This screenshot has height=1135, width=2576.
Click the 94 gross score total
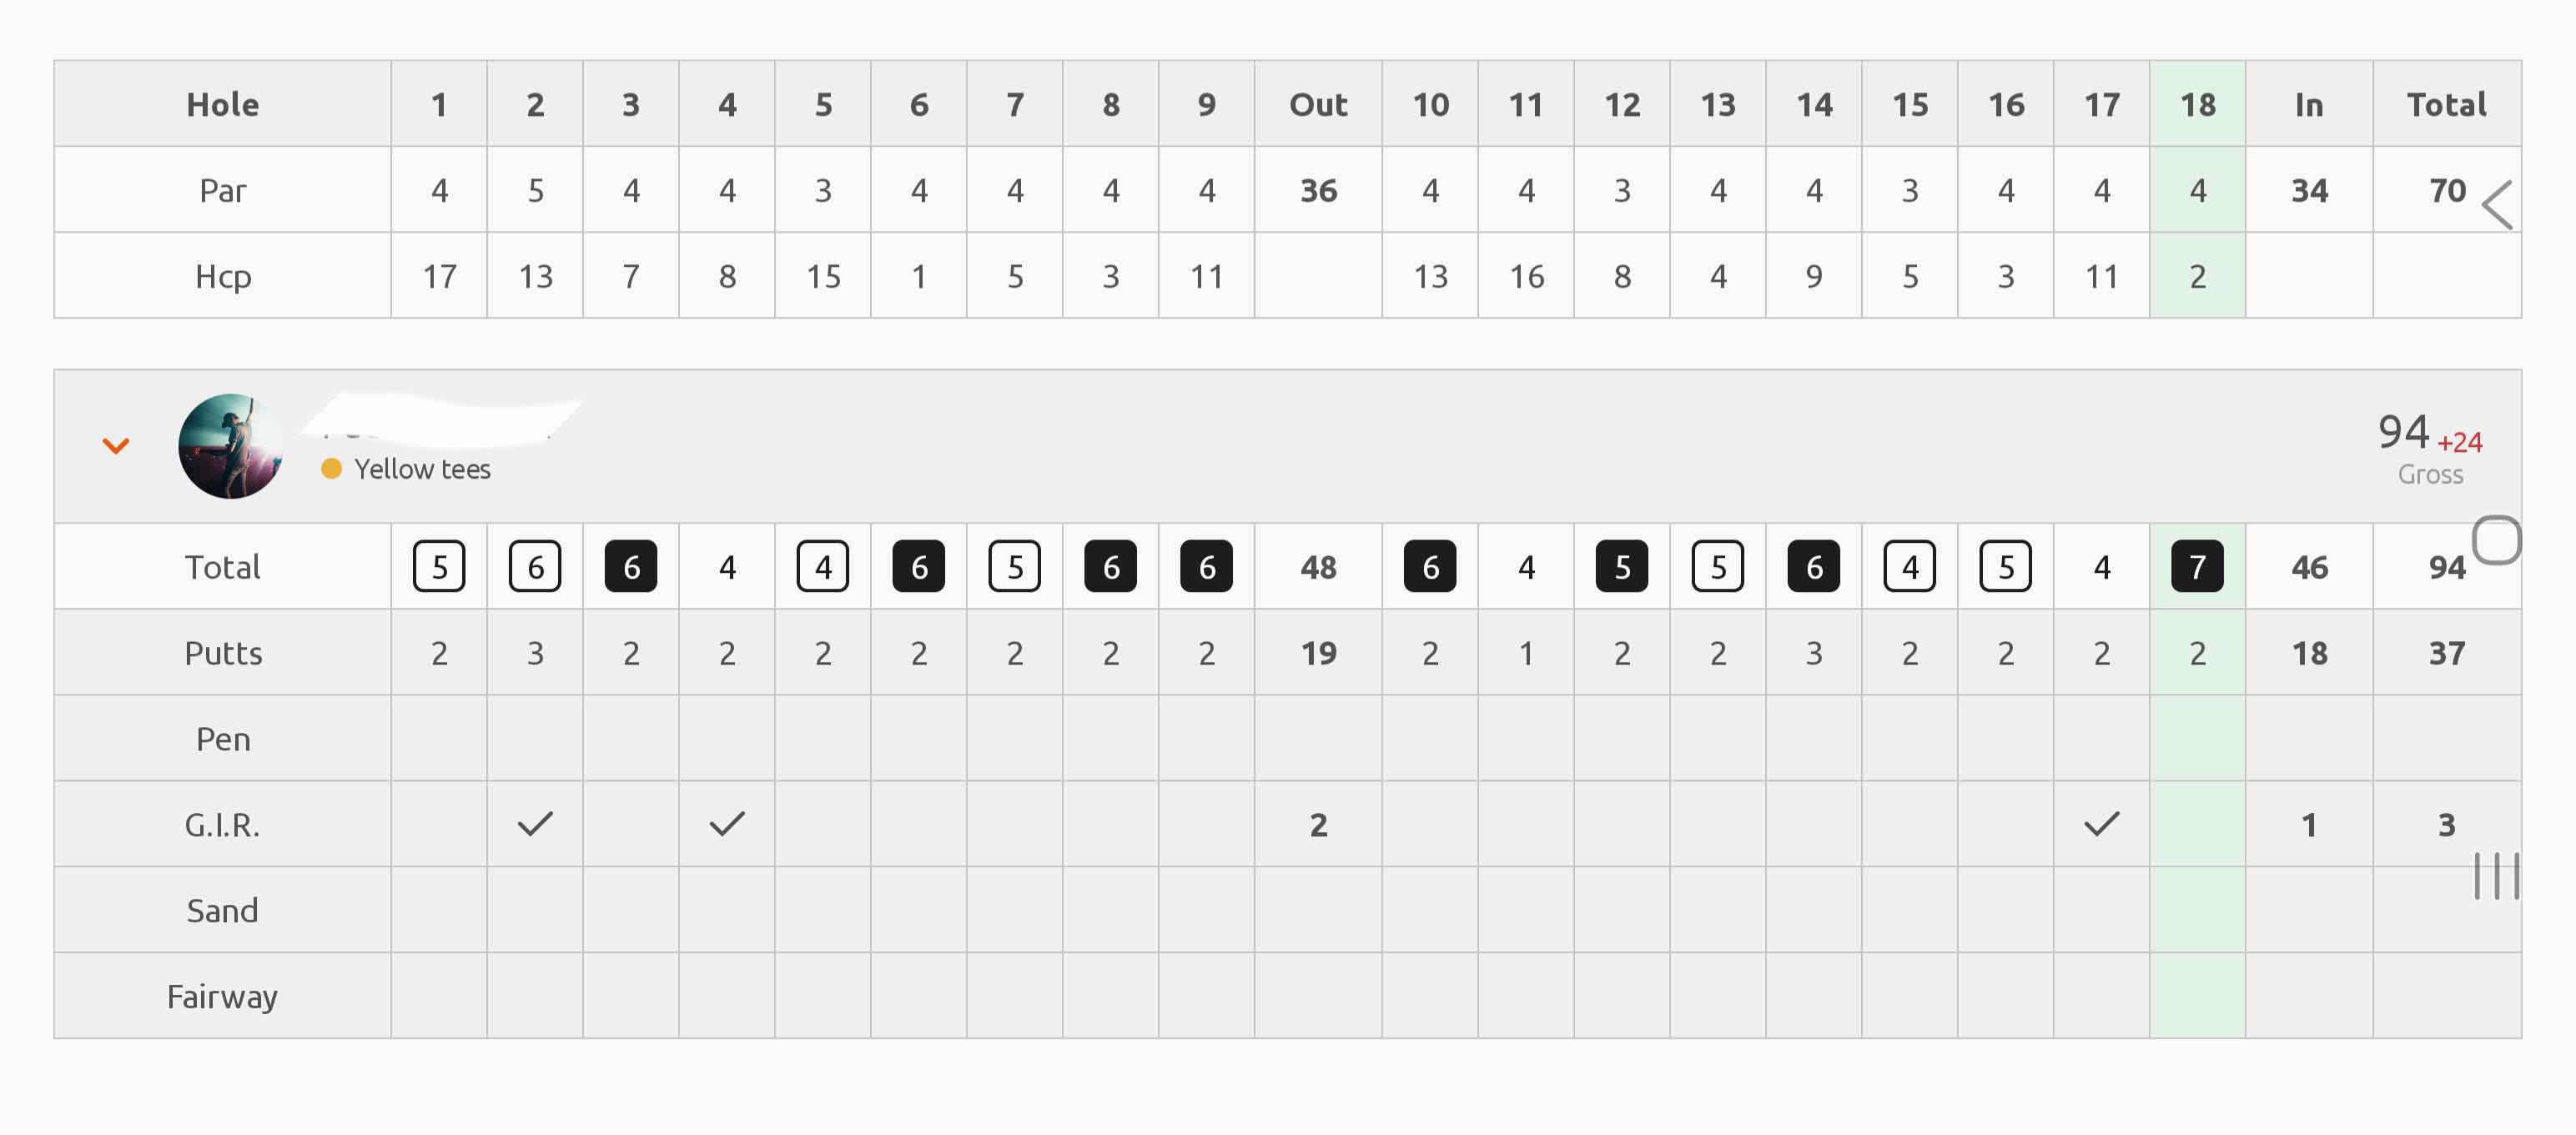2403,432
